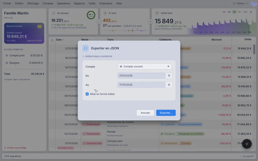The image size is (258, 161).
Task: Open the Outils menu
Action: pos(92,3)
